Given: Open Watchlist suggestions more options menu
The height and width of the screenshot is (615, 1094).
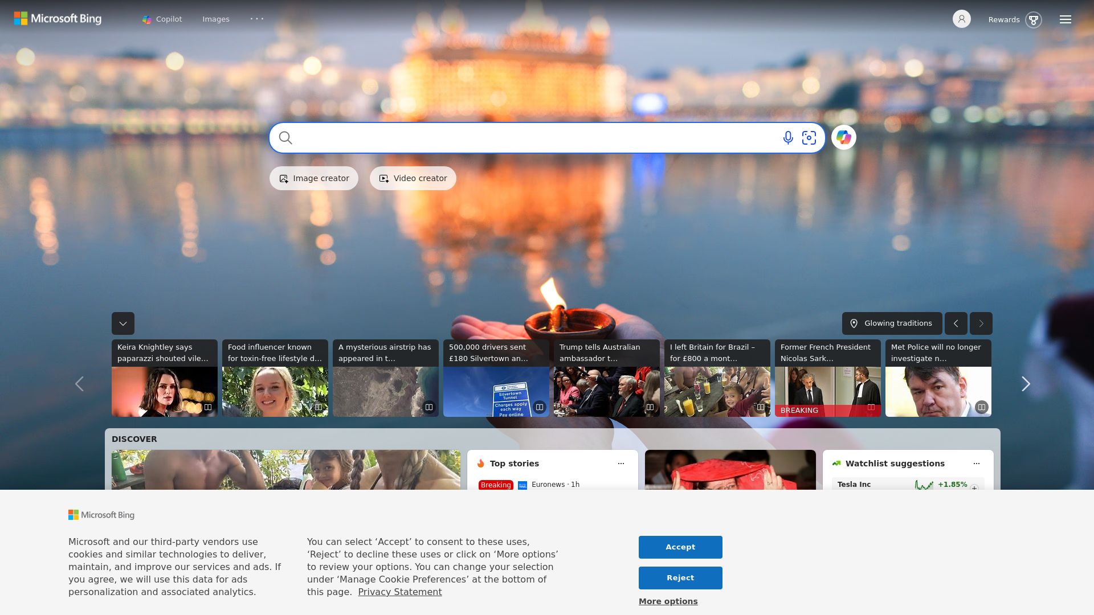Looking at the screenshot, I should pyautogui.click(x=976, y=464).
